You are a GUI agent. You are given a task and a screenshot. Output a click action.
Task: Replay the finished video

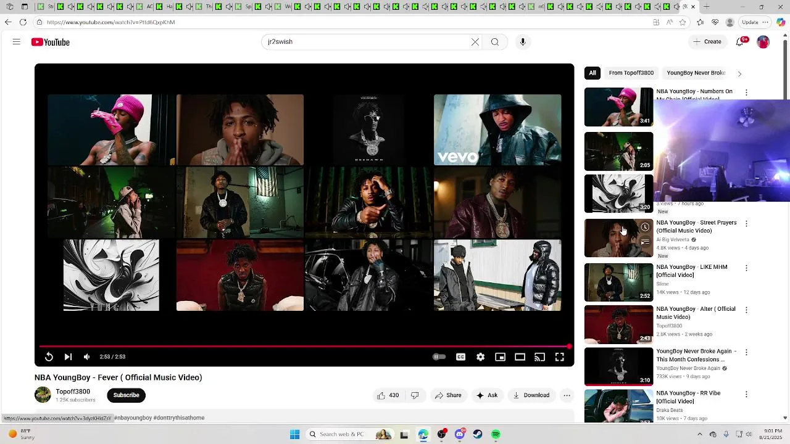(49, 356)
